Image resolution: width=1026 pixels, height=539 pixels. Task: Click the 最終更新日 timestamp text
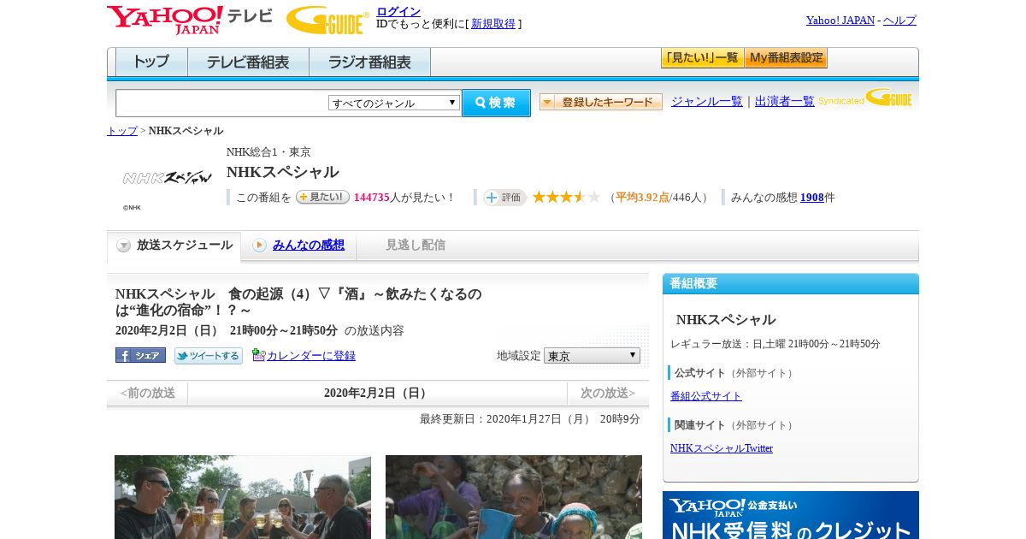tap(530, 419)
